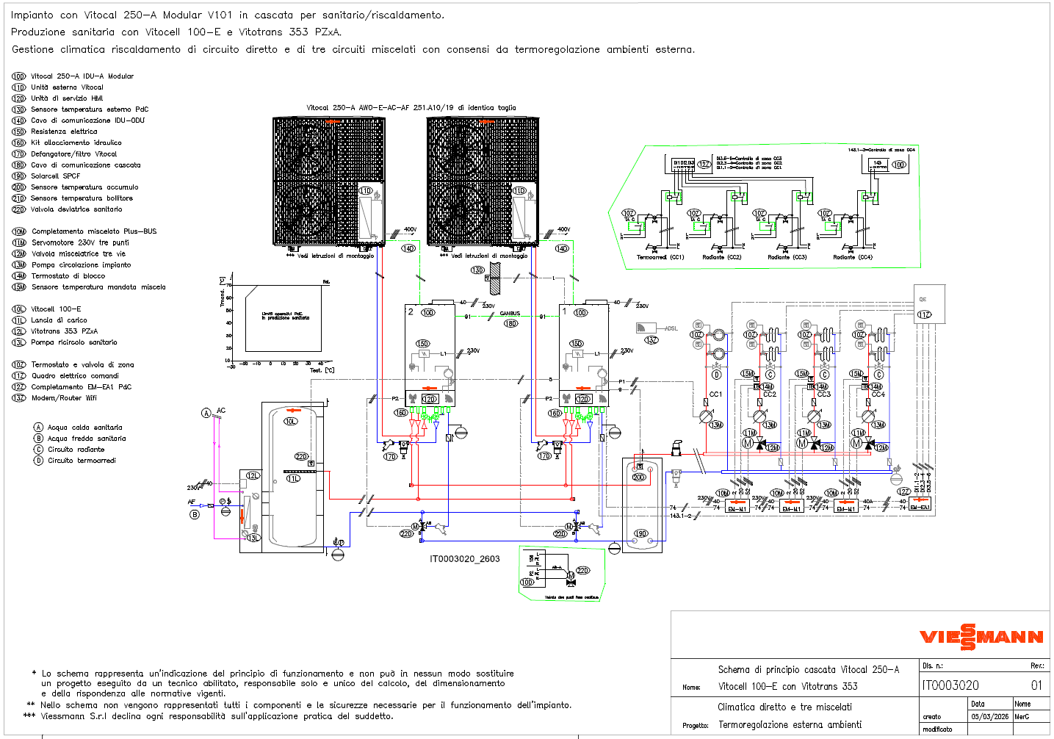Select the footnote starting "Lo schema rappresenta"

(278, 683)
